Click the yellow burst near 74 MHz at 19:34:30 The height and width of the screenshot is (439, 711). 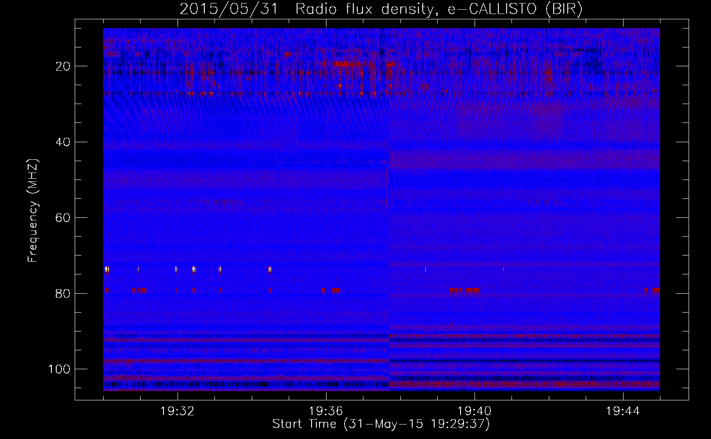point(270,269)
